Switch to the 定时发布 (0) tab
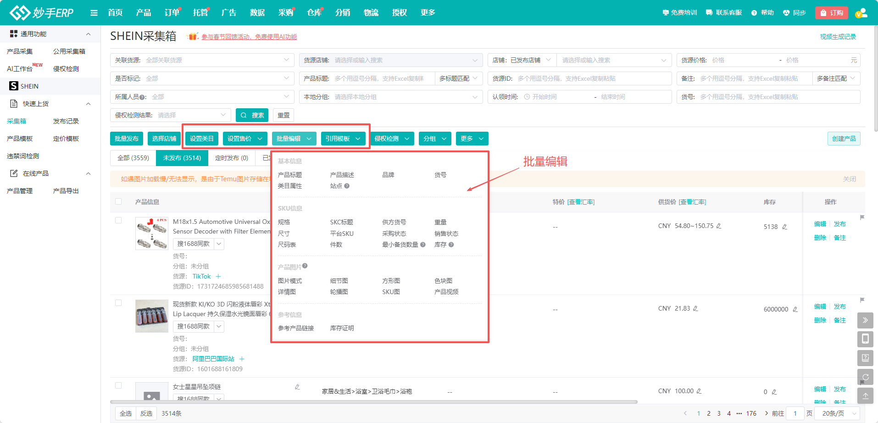The width and height of the screenshot is (878, 423). [x=231, y=158]
